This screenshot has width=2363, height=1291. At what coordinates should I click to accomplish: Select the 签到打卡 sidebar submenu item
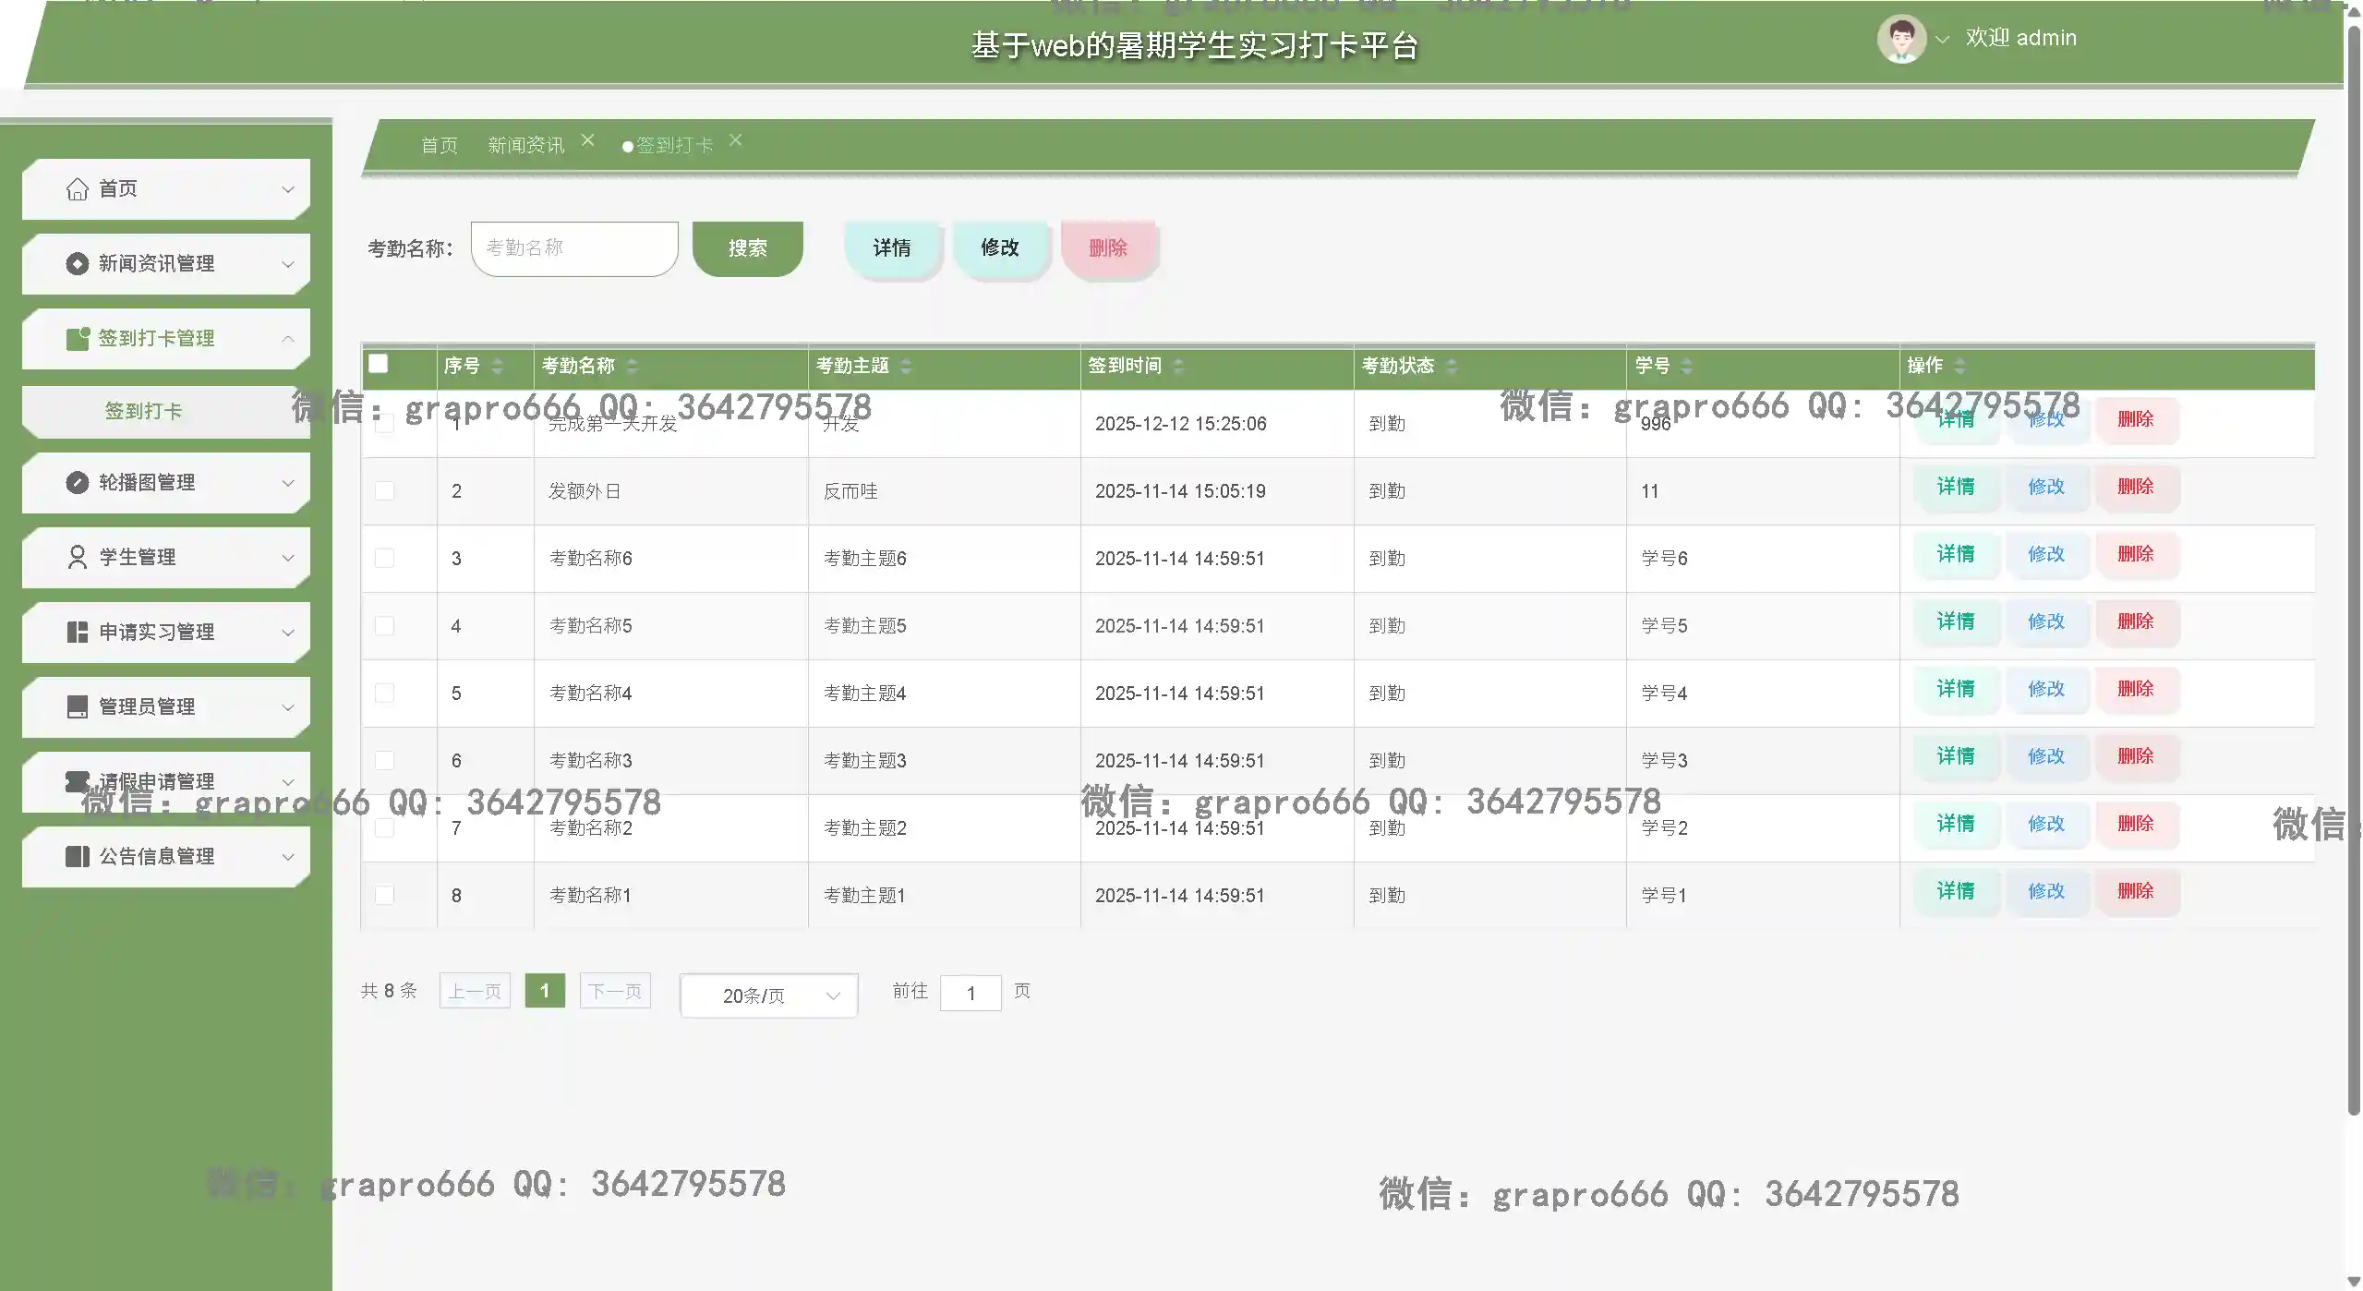[x=144, y=411]
